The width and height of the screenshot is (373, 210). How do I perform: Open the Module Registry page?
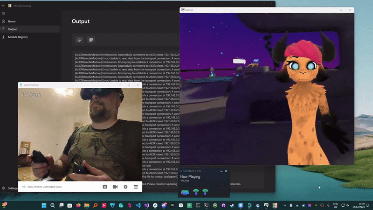[18, 36]
